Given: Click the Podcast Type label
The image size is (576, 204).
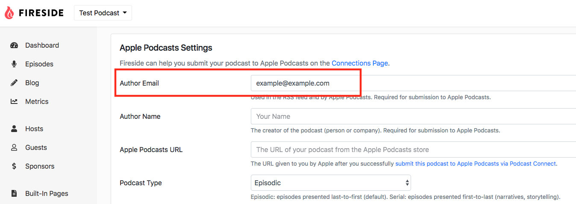Looking at the screenshot, I should [141, 183].
